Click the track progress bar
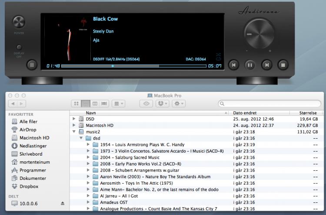The image size is (326, 215). 134,66
